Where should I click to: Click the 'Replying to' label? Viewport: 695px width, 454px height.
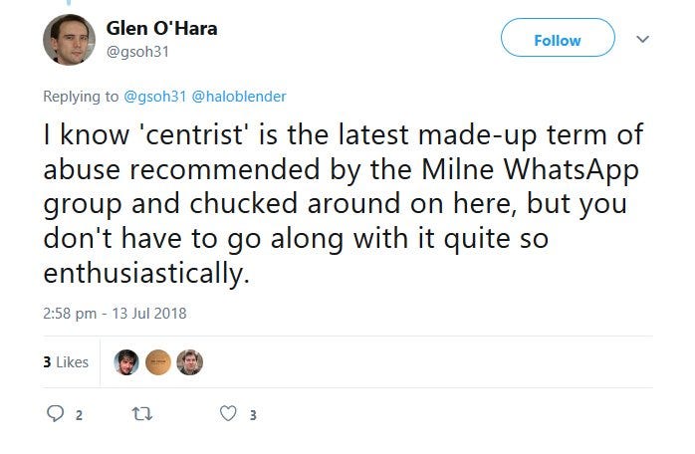81,96
